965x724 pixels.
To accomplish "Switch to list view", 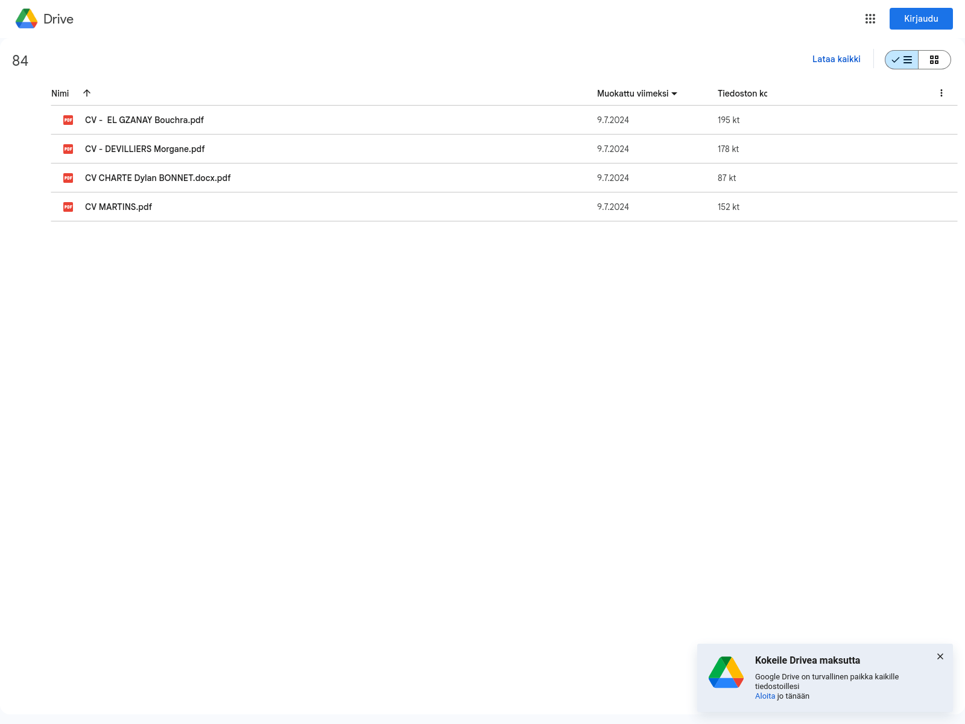I will [x=902, y=60].
